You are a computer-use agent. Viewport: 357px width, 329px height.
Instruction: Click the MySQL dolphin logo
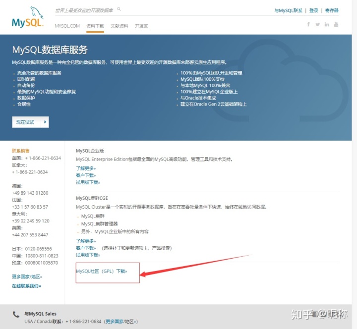(27, 17)
